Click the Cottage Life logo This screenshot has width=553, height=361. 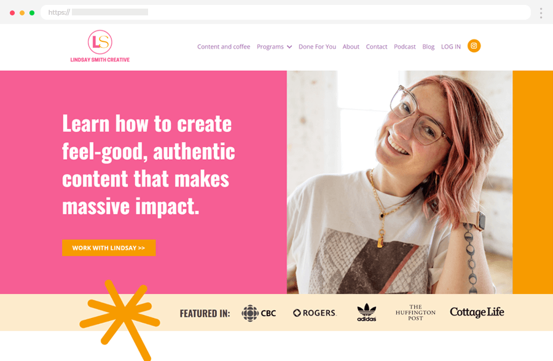[x=477, y=312]
